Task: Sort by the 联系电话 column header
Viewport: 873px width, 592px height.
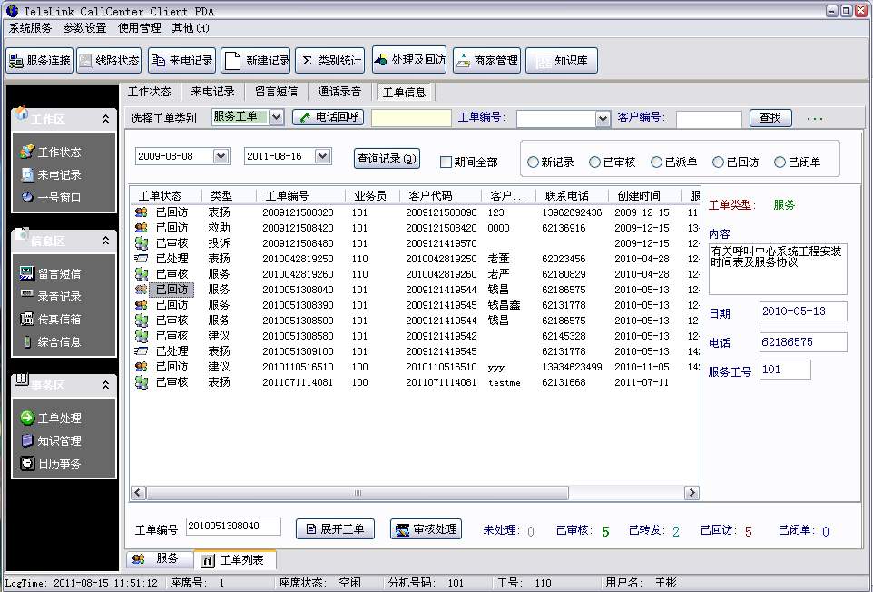Action: pyautogui.click(x=573, y=196)
